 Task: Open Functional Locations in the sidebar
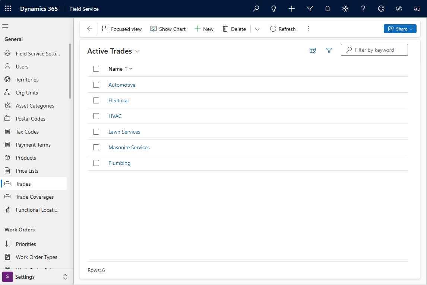click(34, 210)
